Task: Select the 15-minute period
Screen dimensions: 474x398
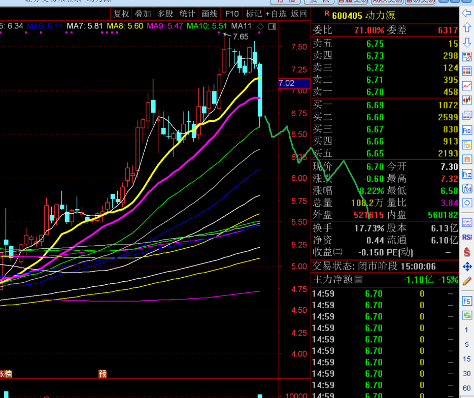Action: coord(466,359)
